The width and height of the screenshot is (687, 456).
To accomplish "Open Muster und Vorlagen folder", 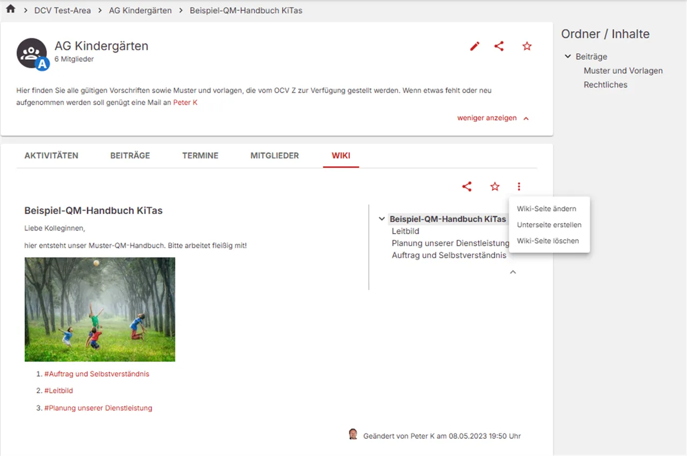I will [623, 70].
